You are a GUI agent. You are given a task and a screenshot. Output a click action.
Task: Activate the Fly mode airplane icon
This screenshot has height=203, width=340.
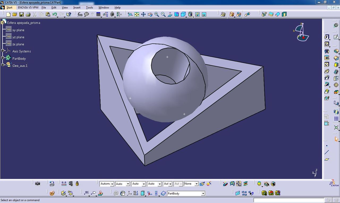coord(130,14)
